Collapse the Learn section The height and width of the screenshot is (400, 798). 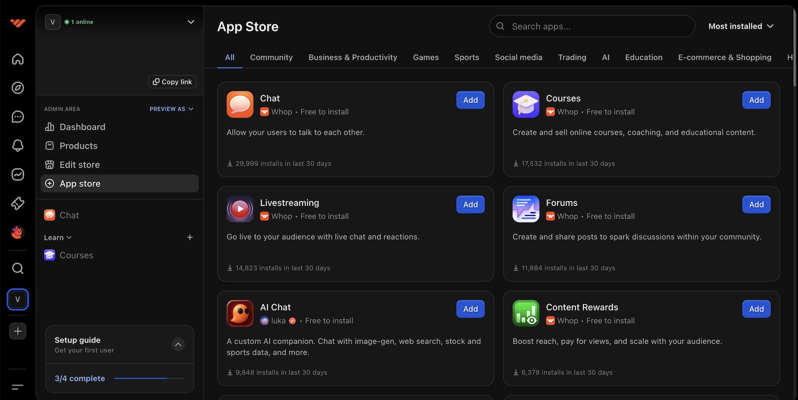click(58, 238)
